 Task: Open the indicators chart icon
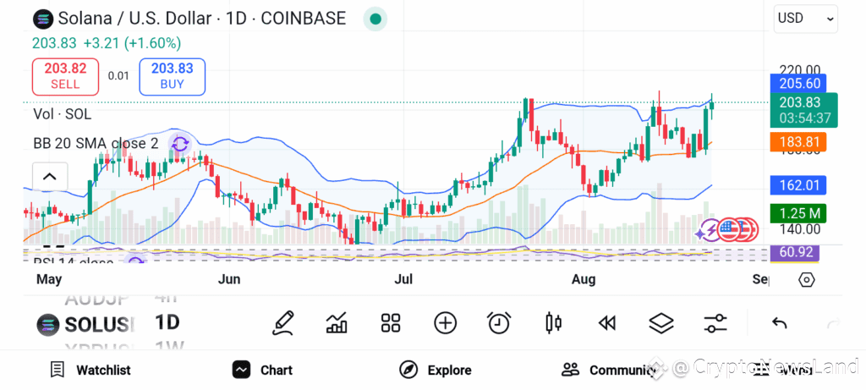click(337, 323)
